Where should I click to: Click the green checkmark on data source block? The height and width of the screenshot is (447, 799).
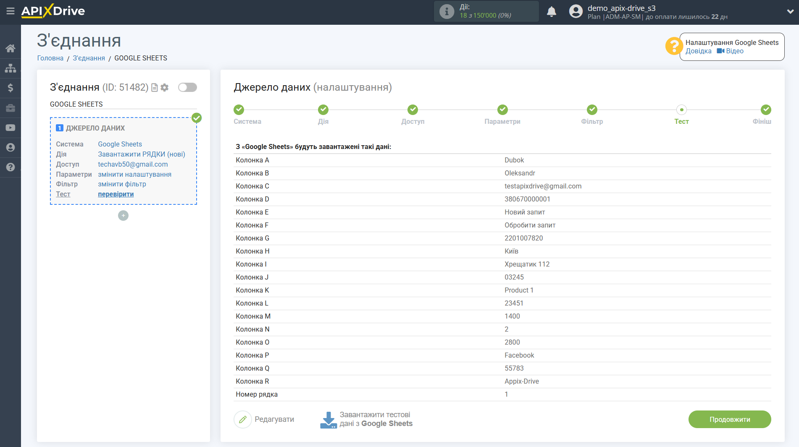(x=197, y=118)
